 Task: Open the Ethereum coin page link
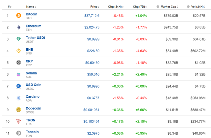point(33,26)
